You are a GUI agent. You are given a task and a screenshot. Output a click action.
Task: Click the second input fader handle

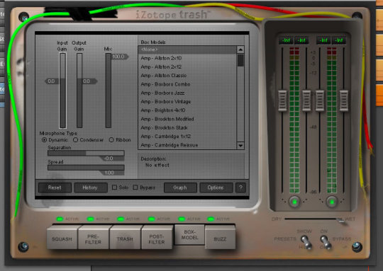click(x=306, y=100)
